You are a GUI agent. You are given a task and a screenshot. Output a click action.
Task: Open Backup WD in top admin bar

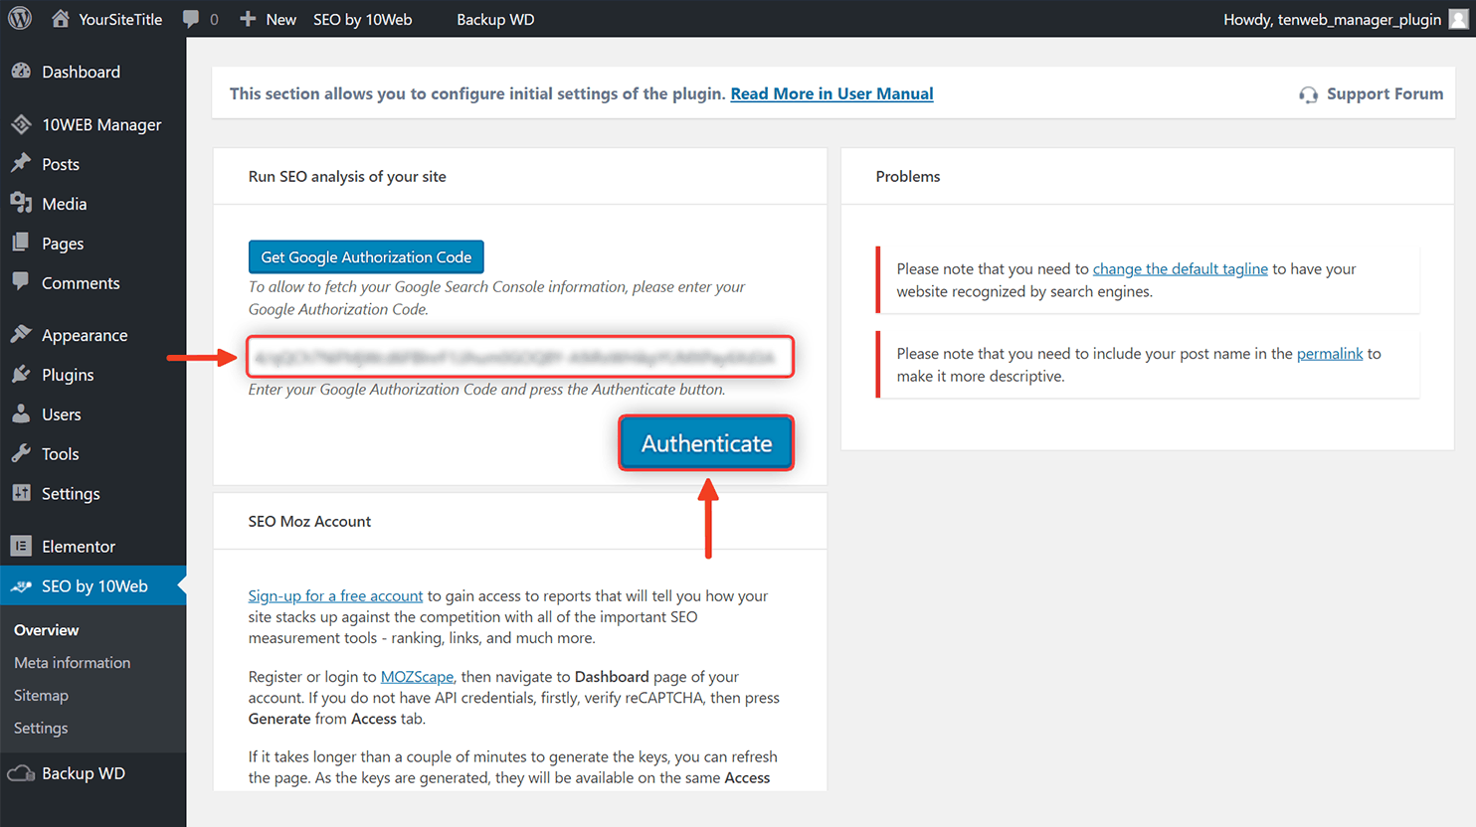point(495,19)
